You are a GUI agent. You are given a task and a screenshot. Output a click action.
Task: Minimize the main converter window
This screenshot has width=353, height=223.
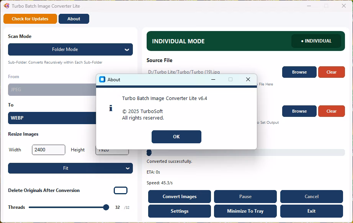[309, 6]
